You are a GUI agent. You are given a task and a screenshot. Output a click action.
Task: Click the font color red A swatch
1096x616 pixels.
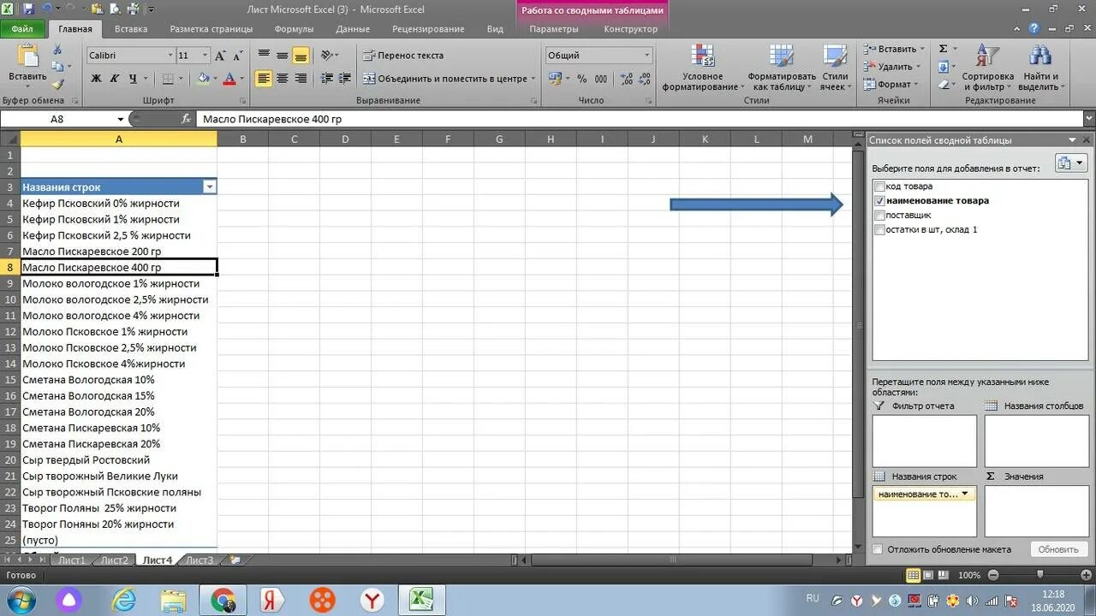pos(229,79)
